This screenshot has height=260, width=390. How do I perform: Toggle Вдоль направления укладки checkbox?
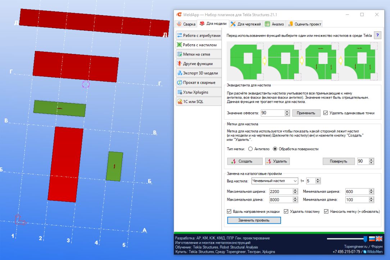click(229, 211)
